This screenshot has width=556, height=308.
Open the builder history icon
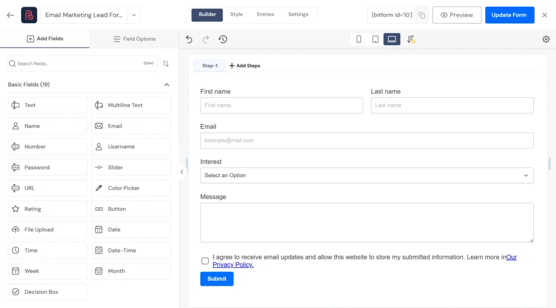(223, 39)
